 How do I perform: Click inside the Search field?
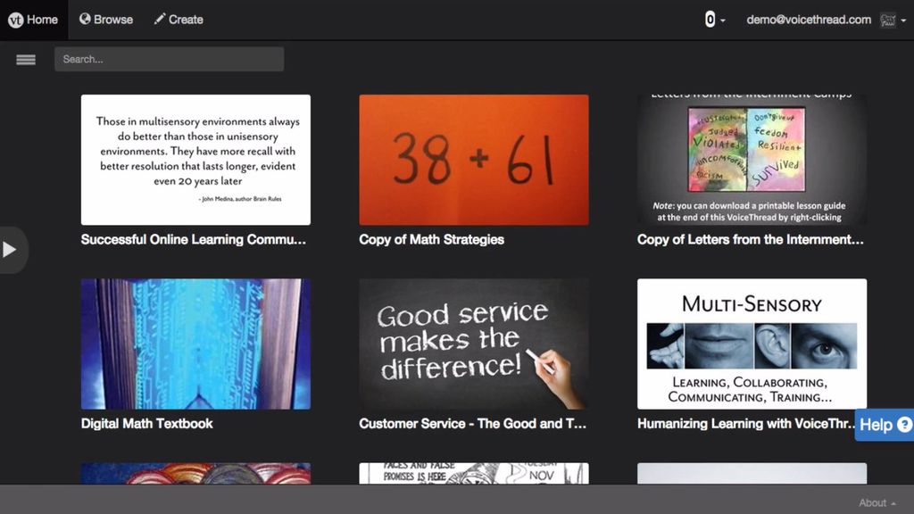170,59
